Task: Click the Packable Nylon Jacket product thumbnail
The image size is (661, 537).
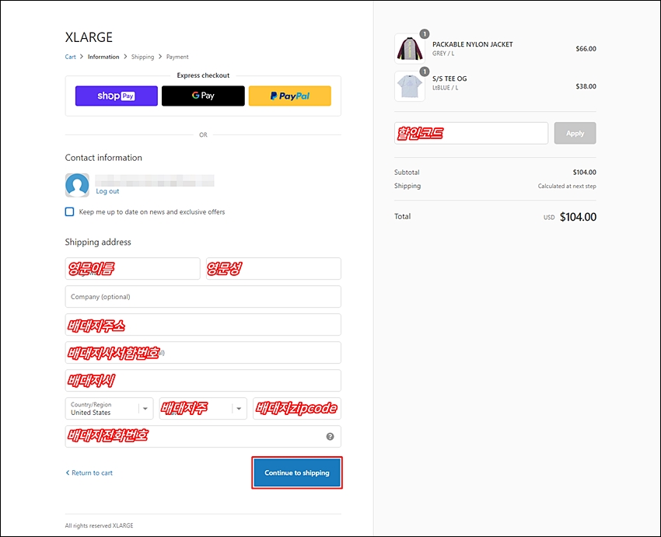Action: coord(409,49)
